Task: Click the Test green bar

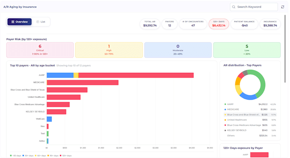Action: (48, 134)
